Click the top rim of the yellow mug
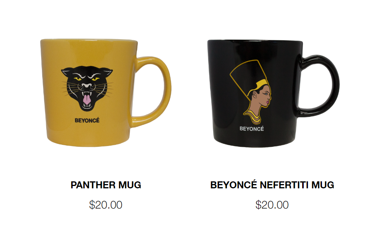 pos(89,40)
